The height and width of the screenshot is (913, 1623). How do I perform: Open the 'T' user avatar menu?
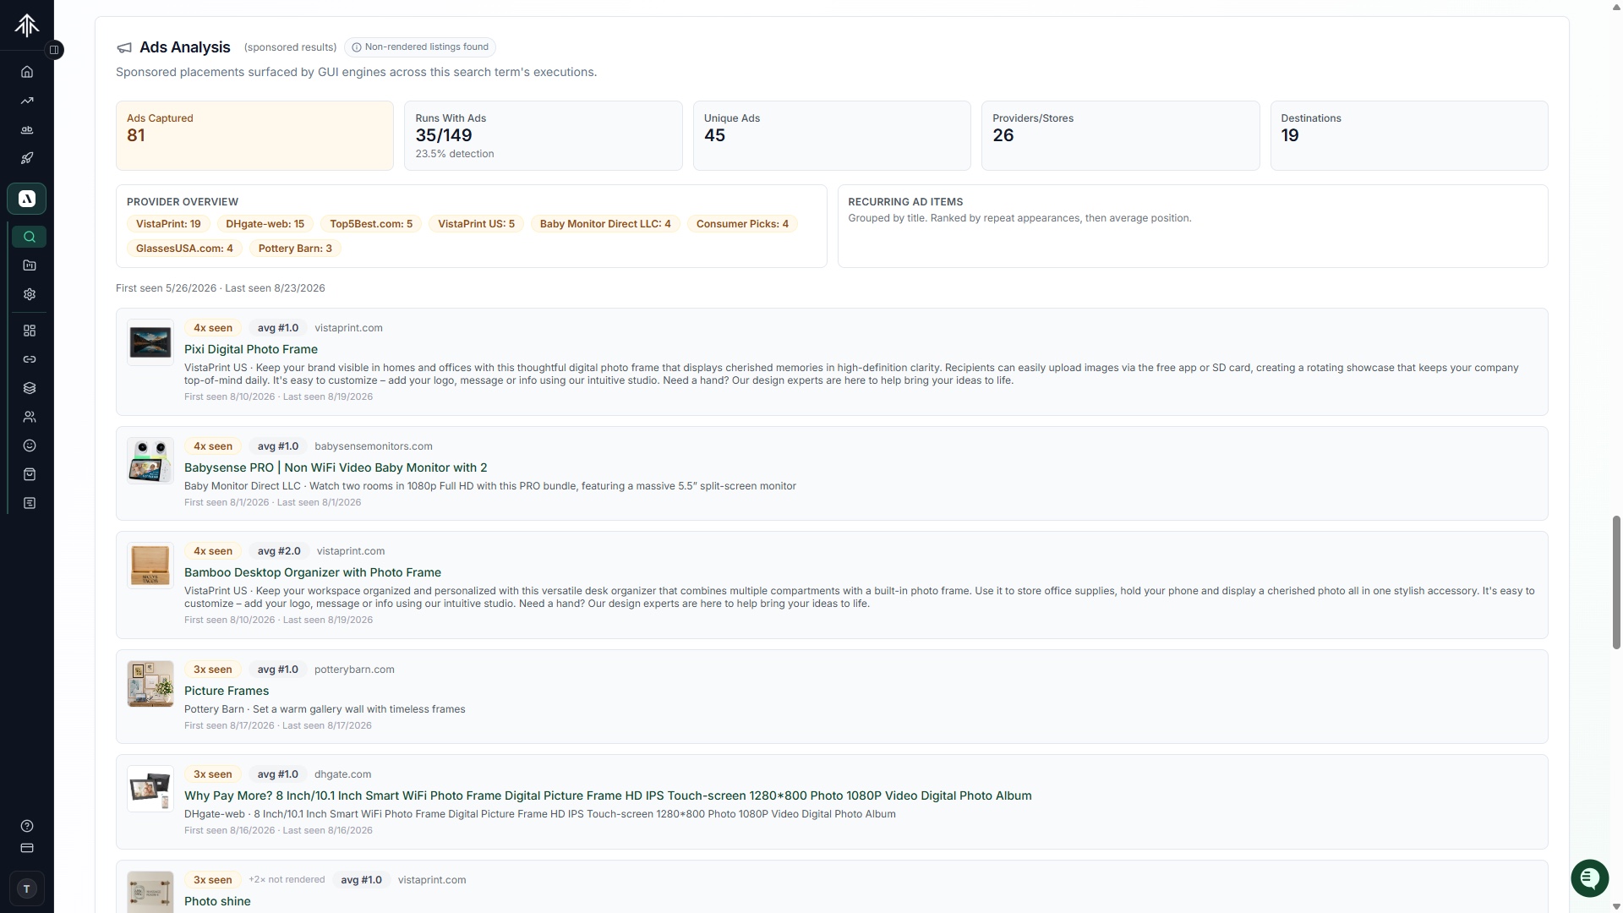pyautogui.click(x=27, y=888)
